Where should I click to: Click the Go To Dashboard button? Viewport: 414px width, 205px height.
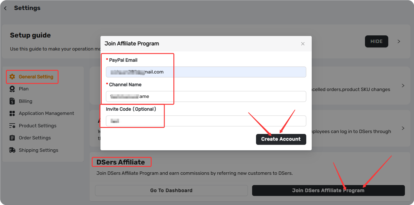171,190
